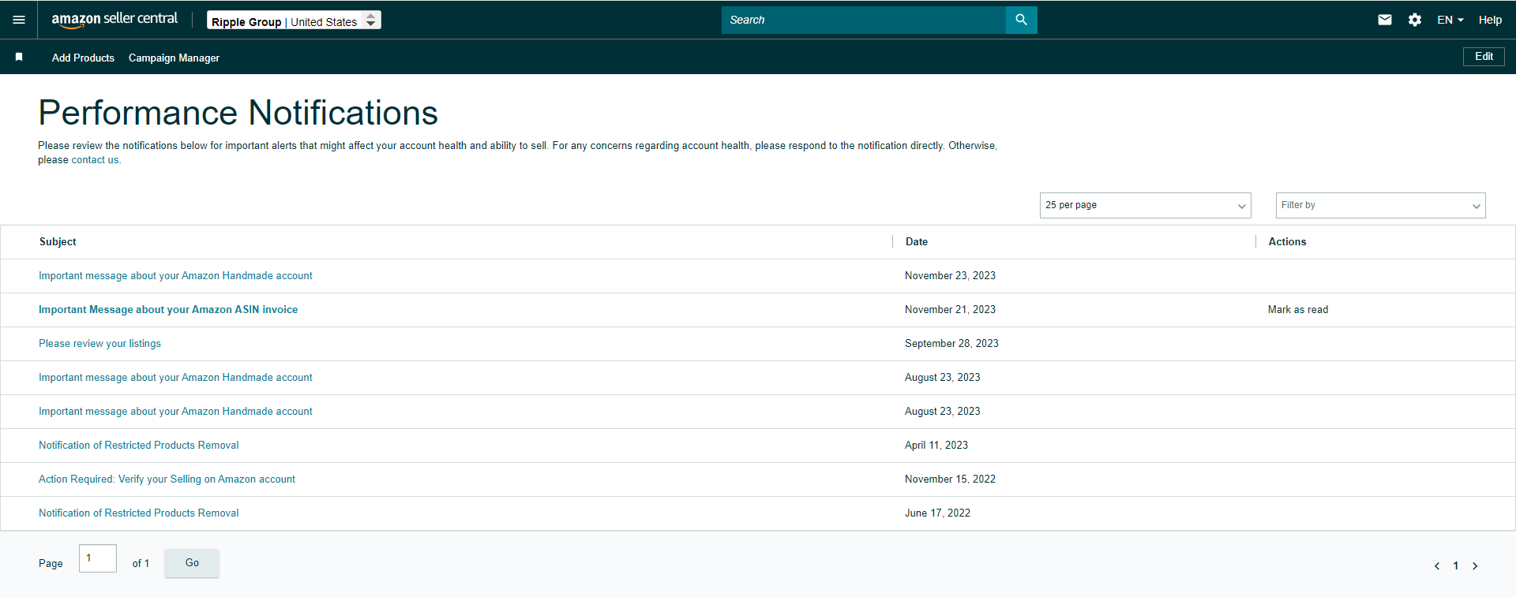Click the Edit button in the favorites bar
The width and height of the screenshot is (1516, 597).
(1484, 57)
